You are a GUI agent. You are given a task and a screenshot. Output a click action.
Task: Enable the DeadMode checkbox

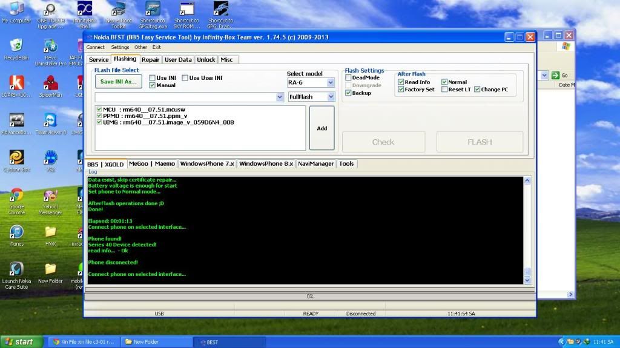coord(348,77)
